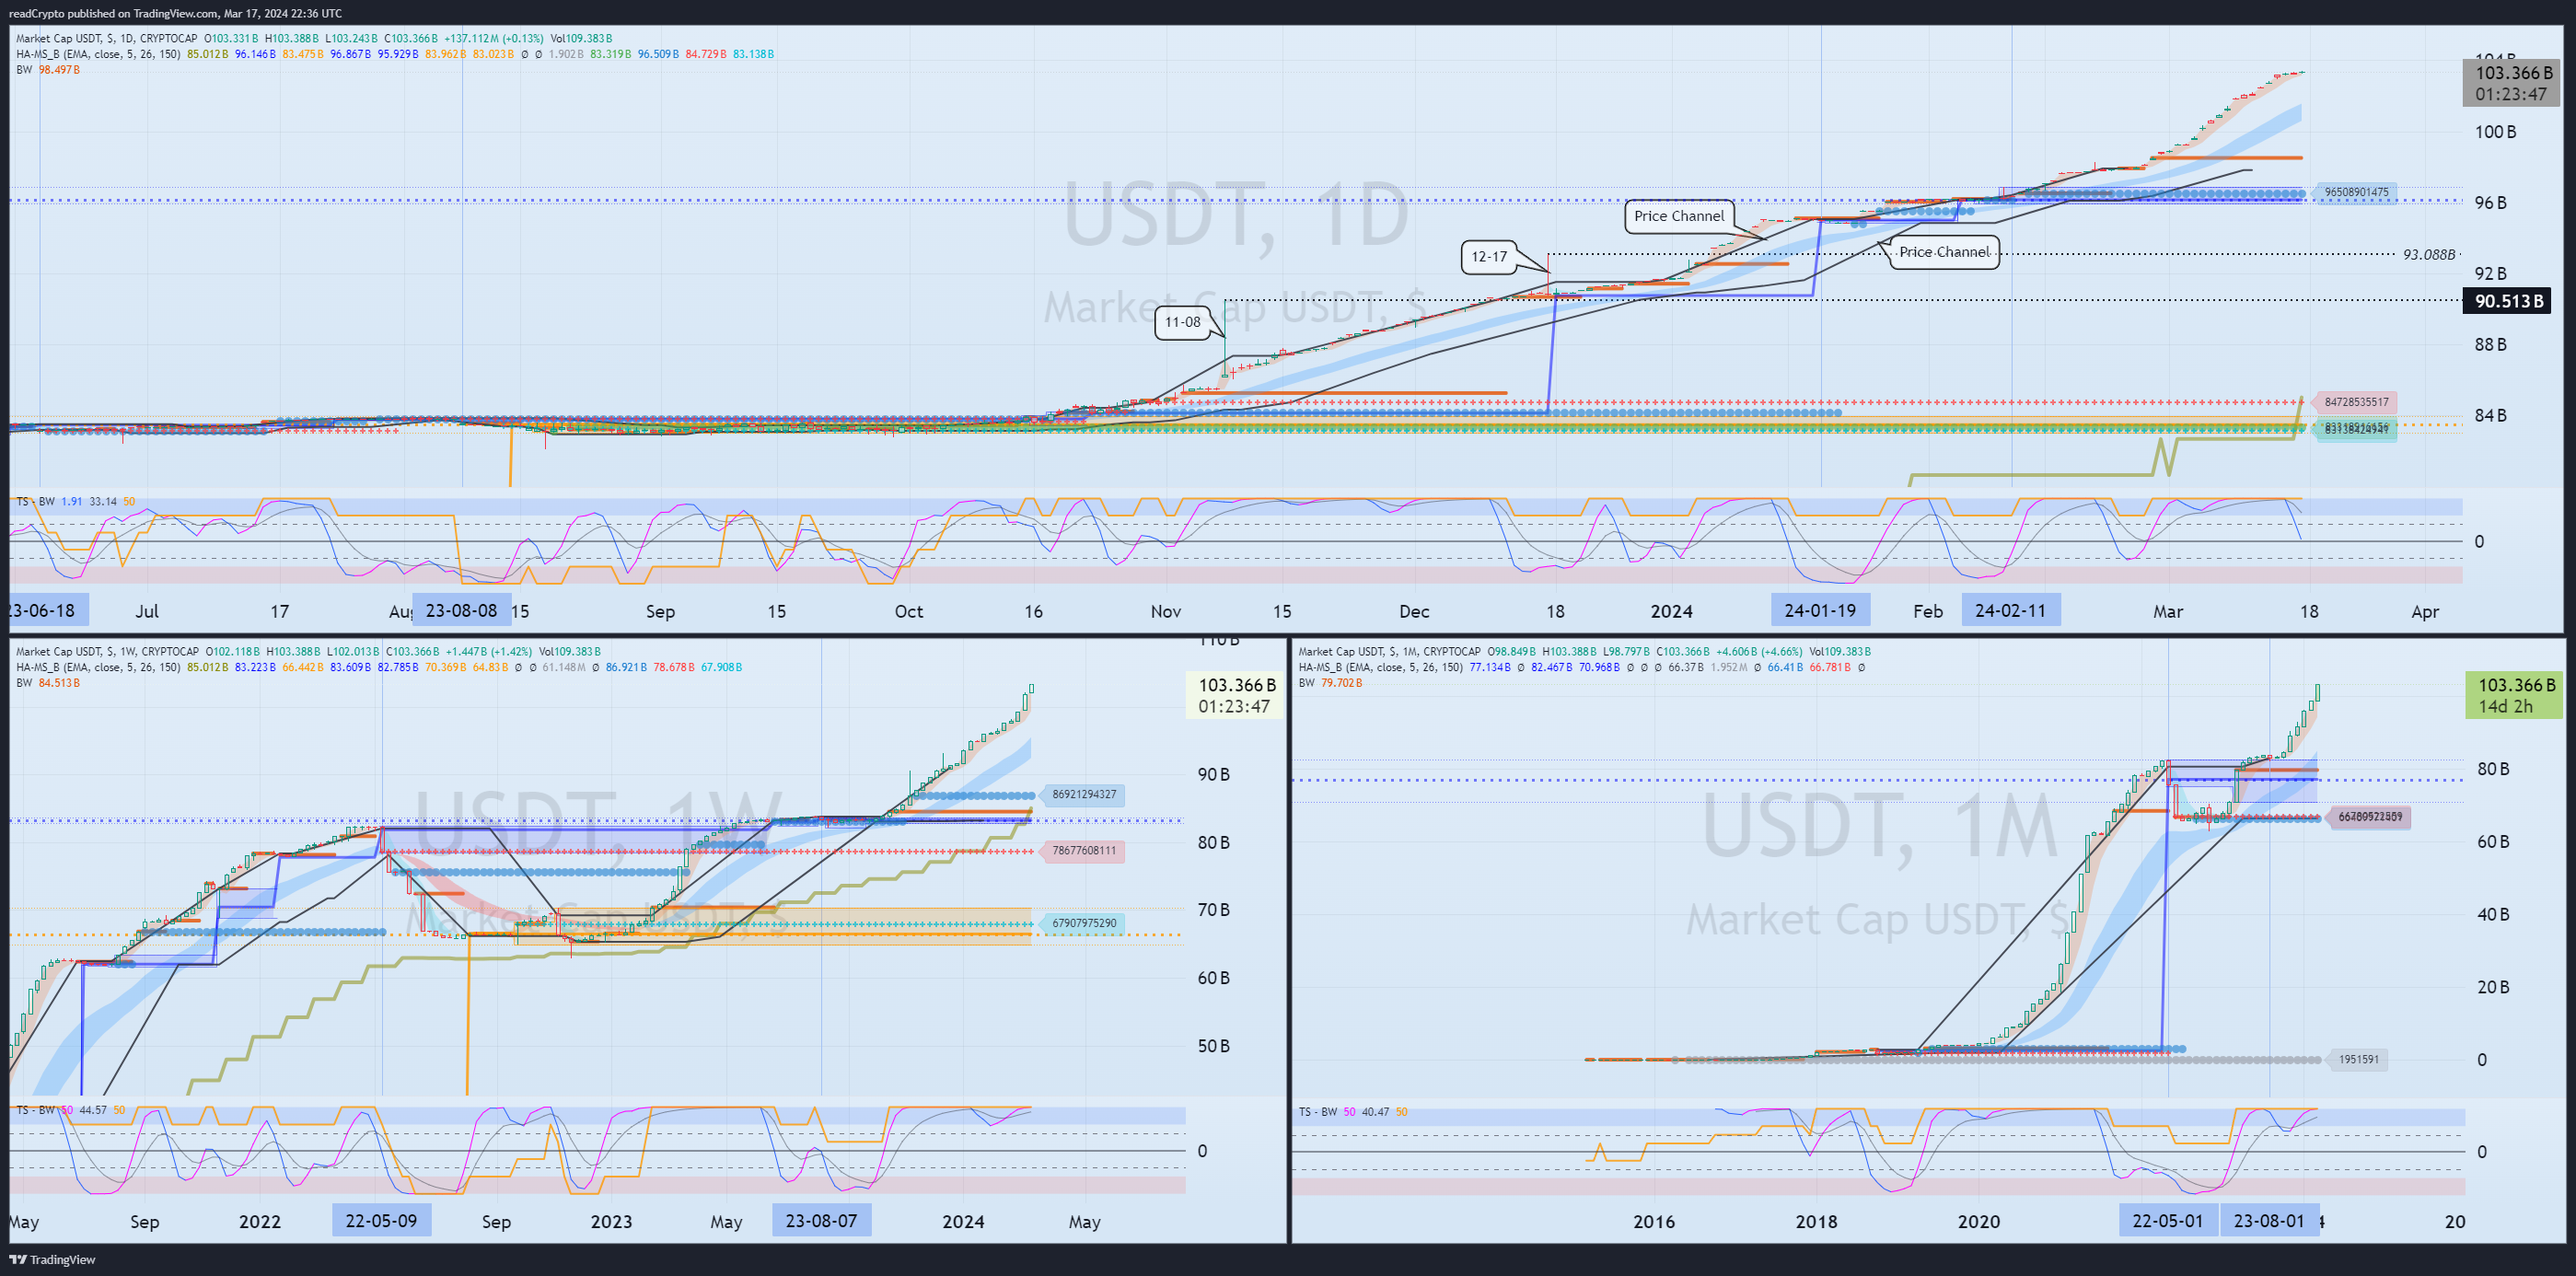Click the Market Cap USDT 1M legend title

click(1389, 651)
